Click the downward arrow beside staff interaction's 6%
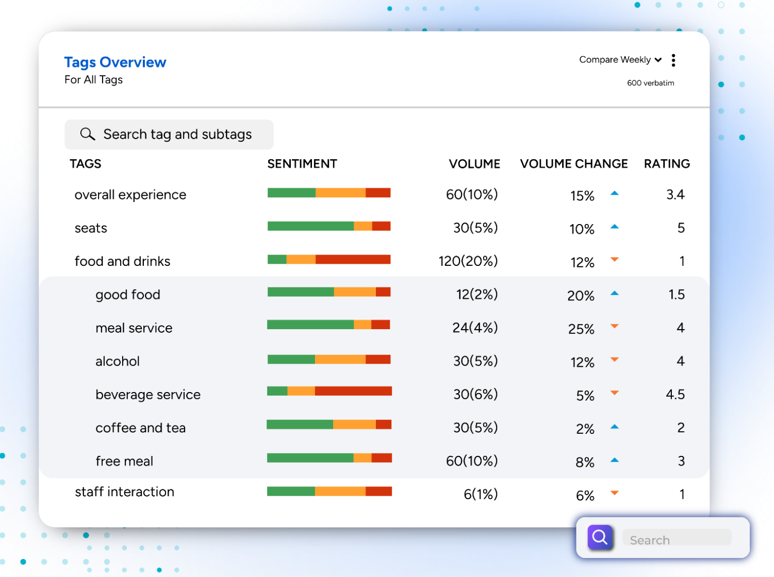 click(x=615, y=493)
